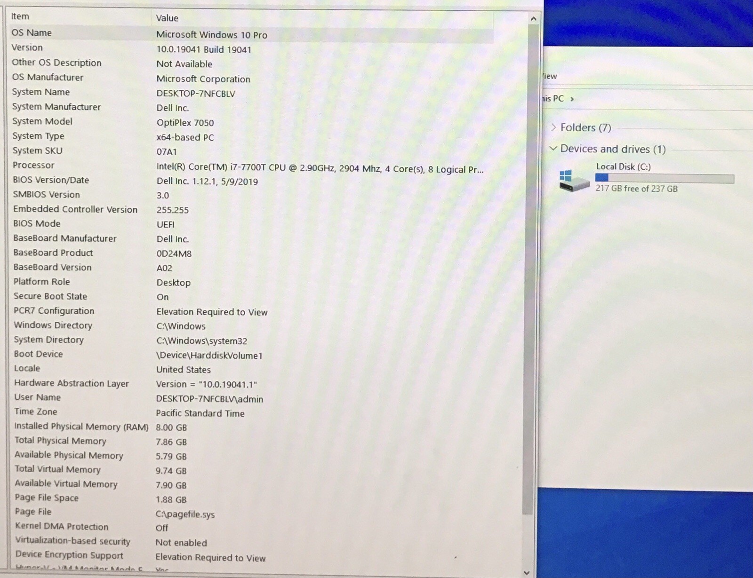Select the Page File Space row
Screen dimensions: 753x578
(x=252, y=499)
